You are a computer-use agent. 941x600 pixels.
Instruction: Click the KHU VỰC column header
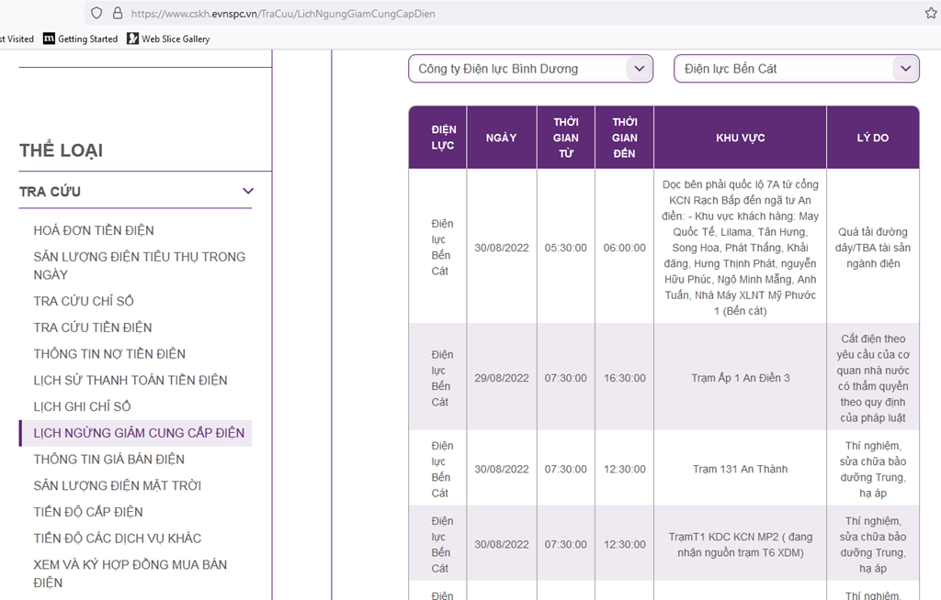740,138
